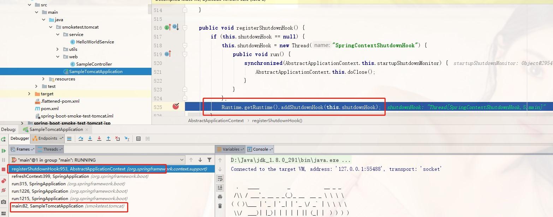Collapse code fold at line 516

185,28
